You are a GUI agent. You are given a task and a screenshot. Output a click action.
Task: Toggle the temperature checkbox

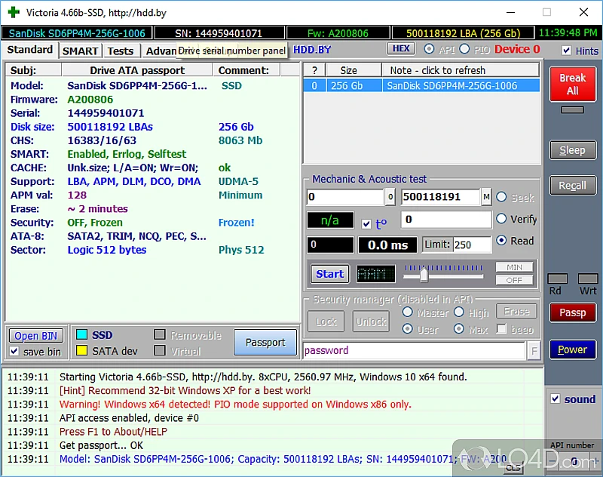click(366, 223)
